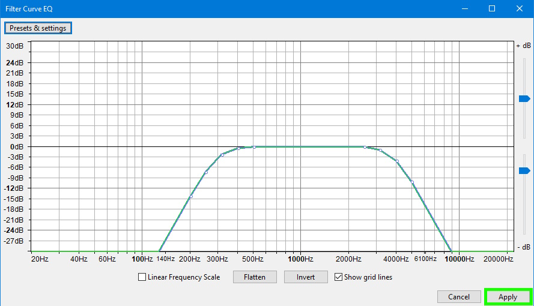Maximize the Filter Curve EQ window
534x306 pixels.
click(x=492, y=8)
